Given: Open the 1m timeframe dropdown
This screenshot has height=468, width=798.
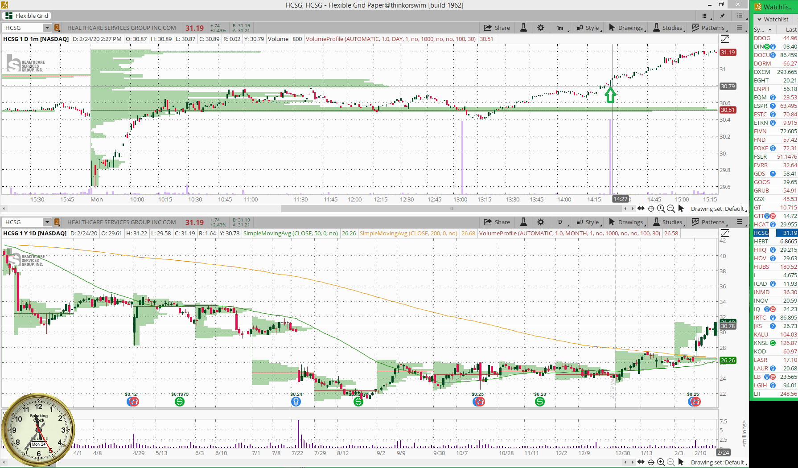Looking at the screenshot, I should point(560,28).
